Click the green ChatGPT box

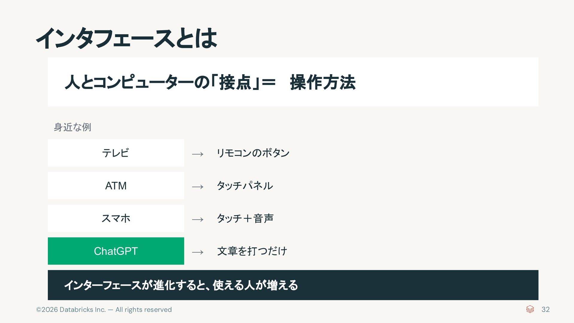[116, 251]
